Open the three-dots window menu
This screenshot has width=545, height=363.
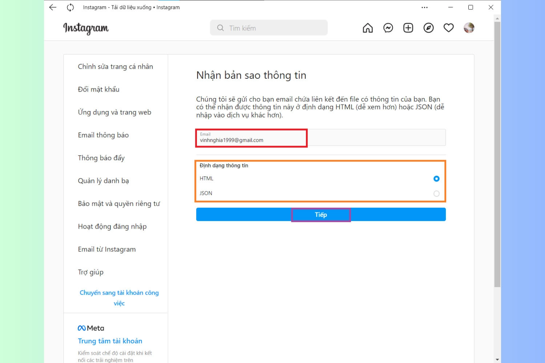click(424, 7)
